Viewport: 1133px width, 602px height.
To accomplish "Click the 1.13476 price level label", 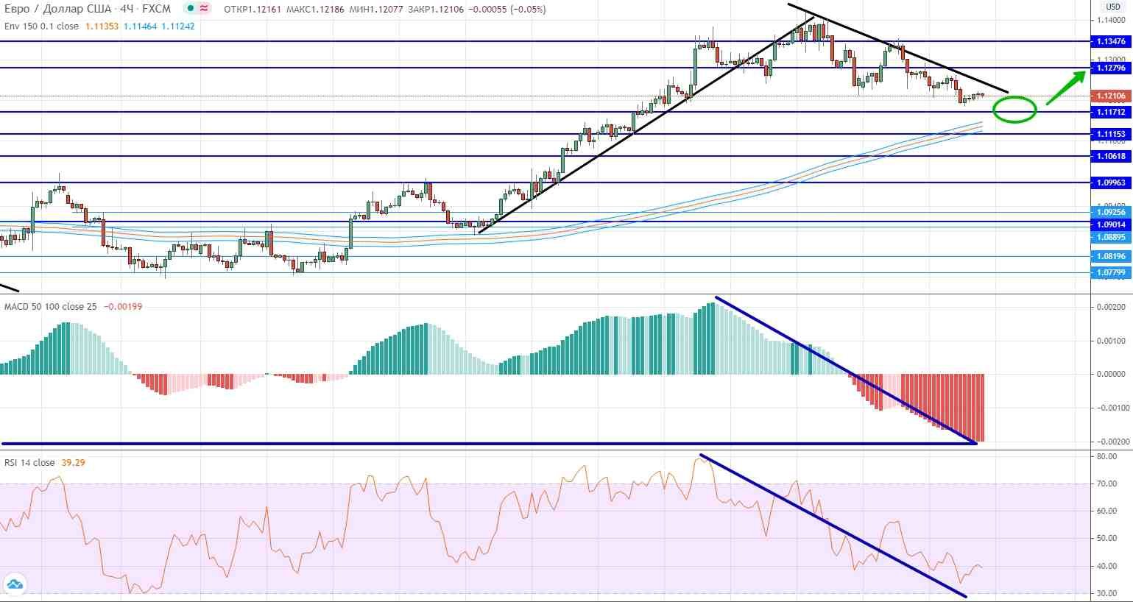I will [x=1111, y=42].
